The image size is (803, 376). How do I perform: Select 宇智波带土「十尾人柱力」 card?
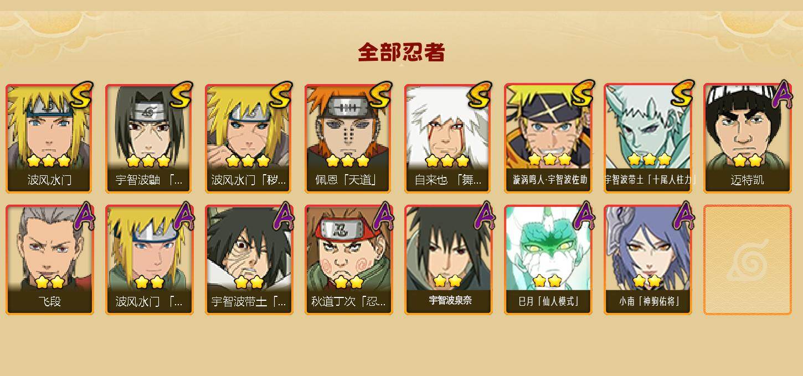coord(647,138)
